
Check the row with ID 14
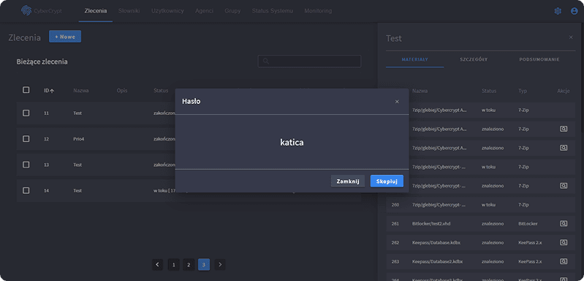[26, 190]
